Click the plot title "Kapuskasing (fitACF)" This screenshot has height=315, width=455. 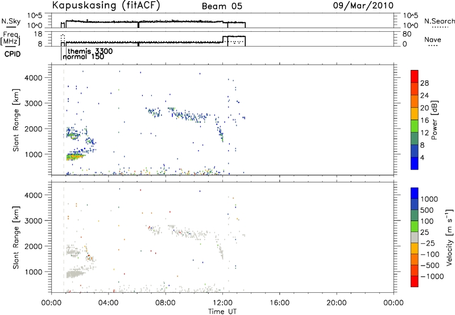pos(106,6)
